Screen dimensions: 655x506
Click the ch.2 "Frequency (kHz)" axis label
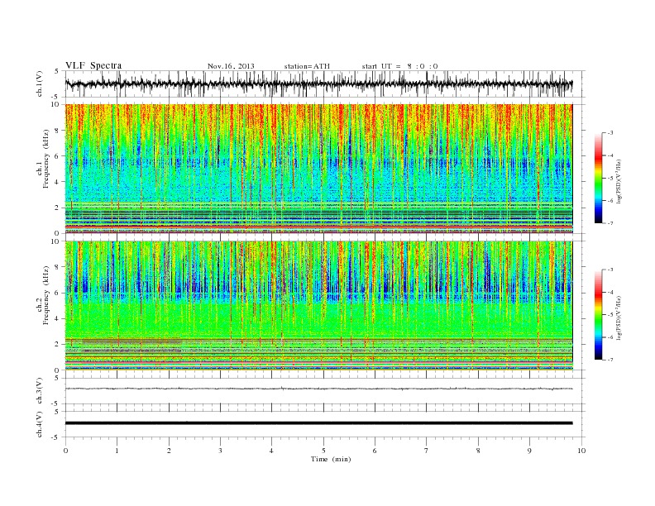click(45, 294)
